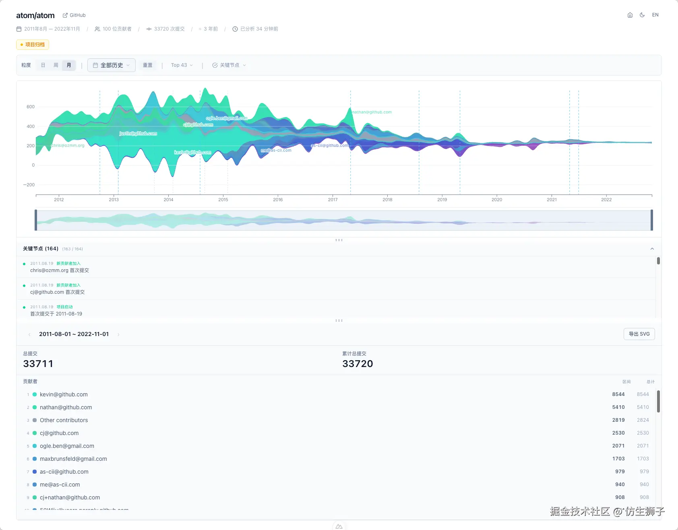The height and width of the screenshot is (530, 678).
Task: Select the 首次提交于 2011-08-19 project start node
Action: click(x=336, y=310)
